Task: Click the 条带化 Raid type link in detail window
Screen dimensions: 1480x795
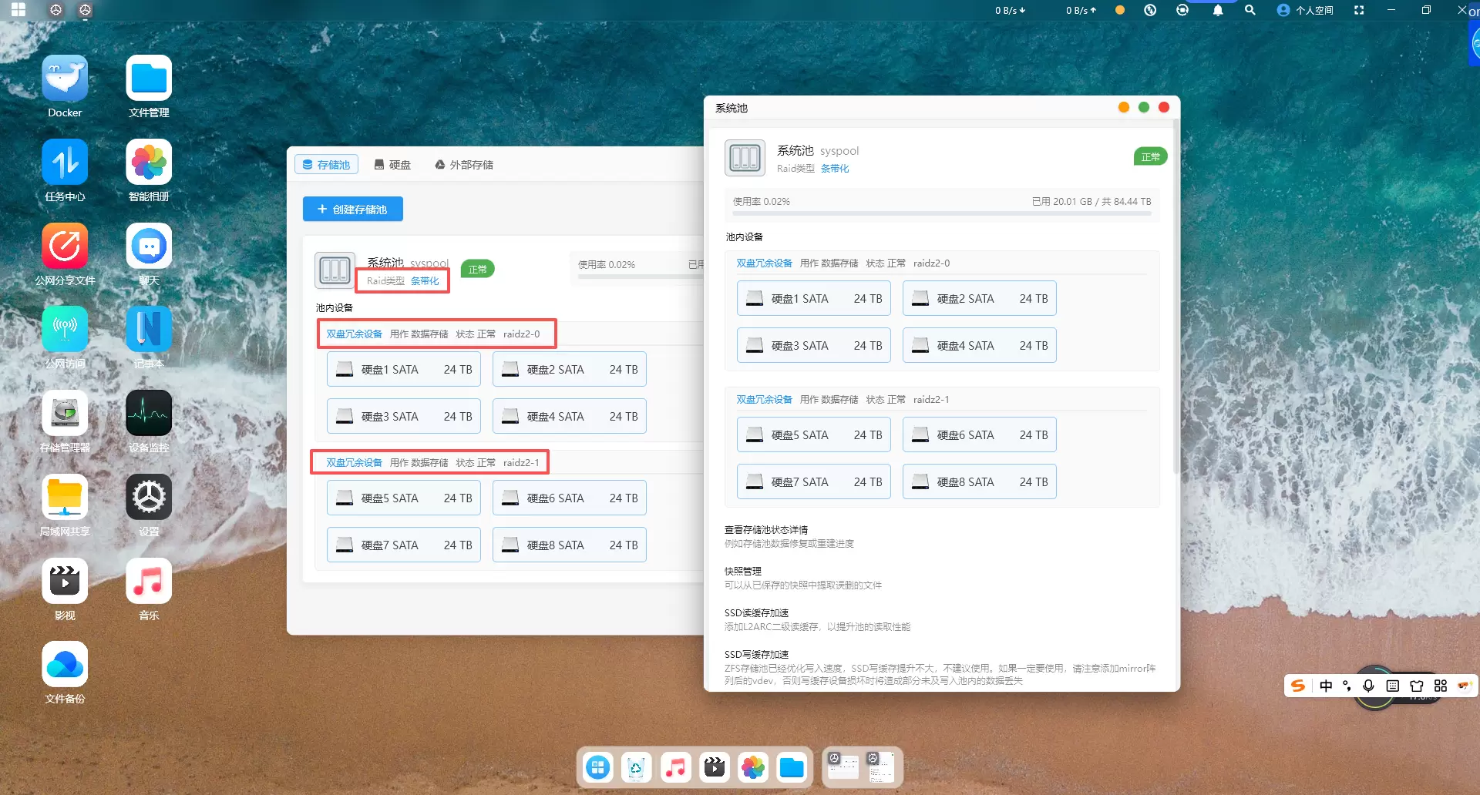Action: (x=835, y=169)
